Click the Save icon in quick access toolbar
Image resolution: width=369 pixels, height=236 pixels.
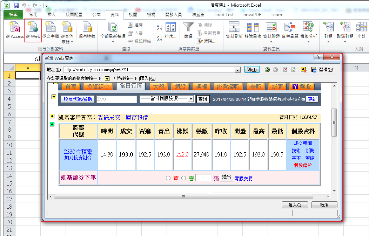(x=16, y=5)
